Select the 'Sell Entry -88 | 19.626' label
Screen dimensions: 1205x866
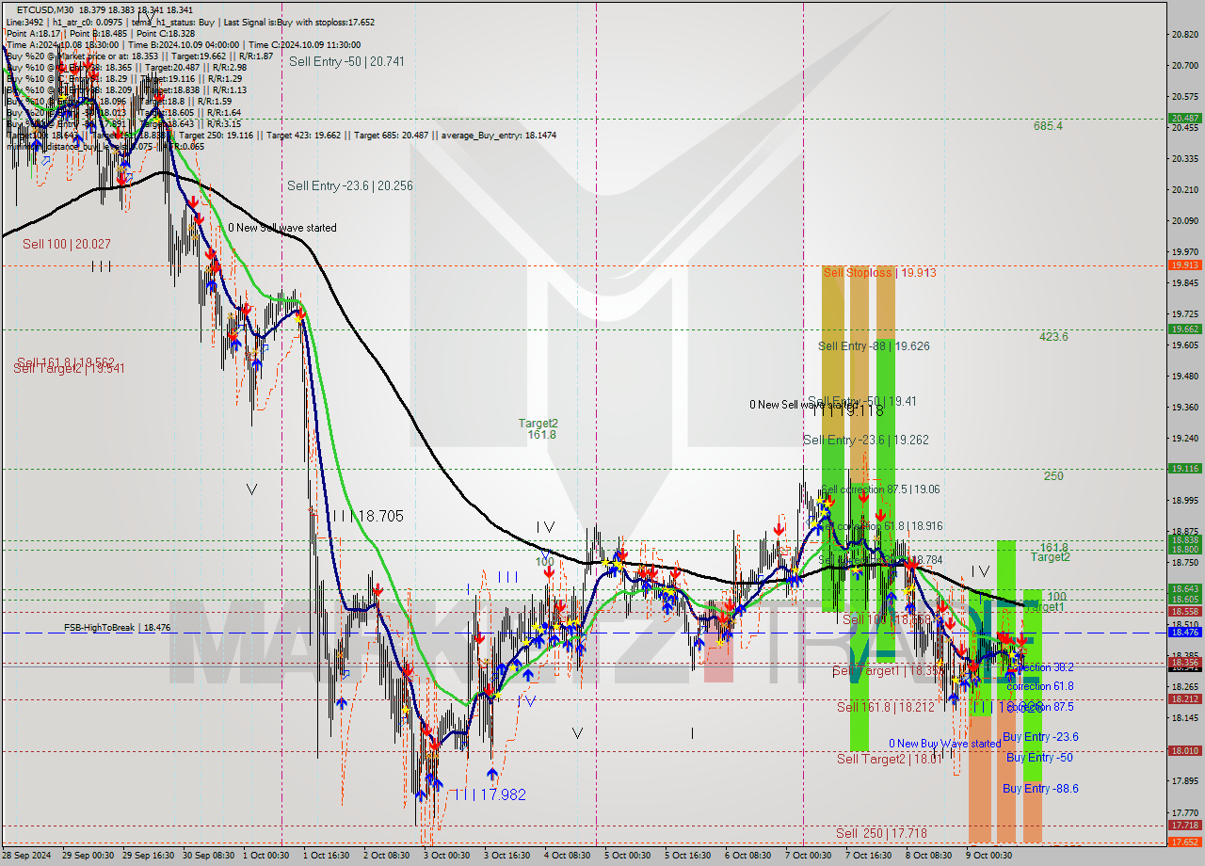tap(874, 346)
